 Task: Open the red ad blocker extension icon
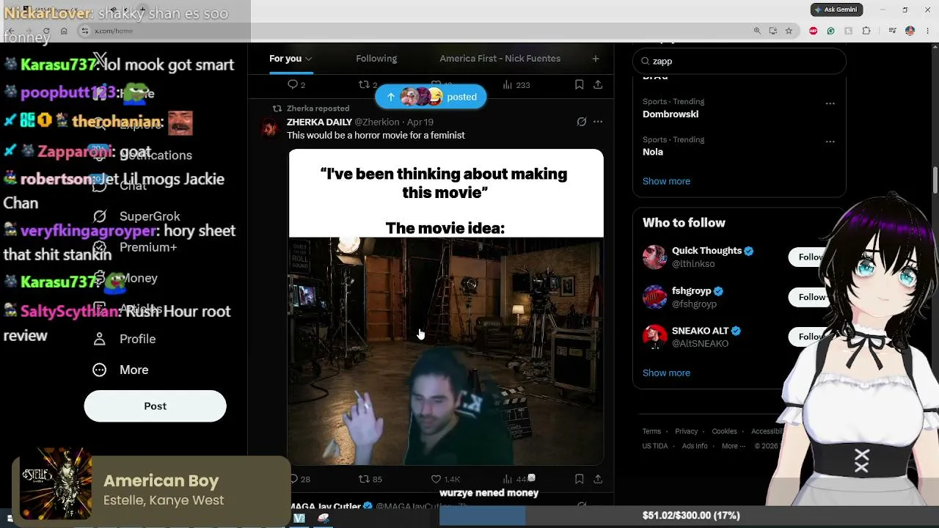coord(813,31)
